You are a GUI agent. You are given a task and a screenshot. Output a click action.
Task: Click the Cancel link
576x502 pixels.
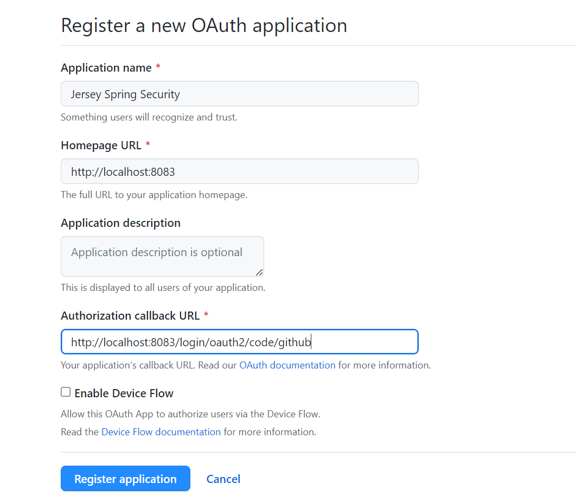[x=223, y=479]
